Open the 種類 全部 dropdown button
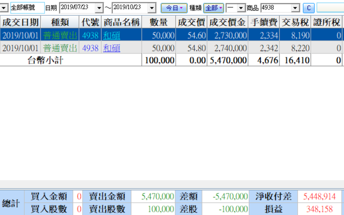344x215 pixels. pyautogui.click(x=214, y=8)
